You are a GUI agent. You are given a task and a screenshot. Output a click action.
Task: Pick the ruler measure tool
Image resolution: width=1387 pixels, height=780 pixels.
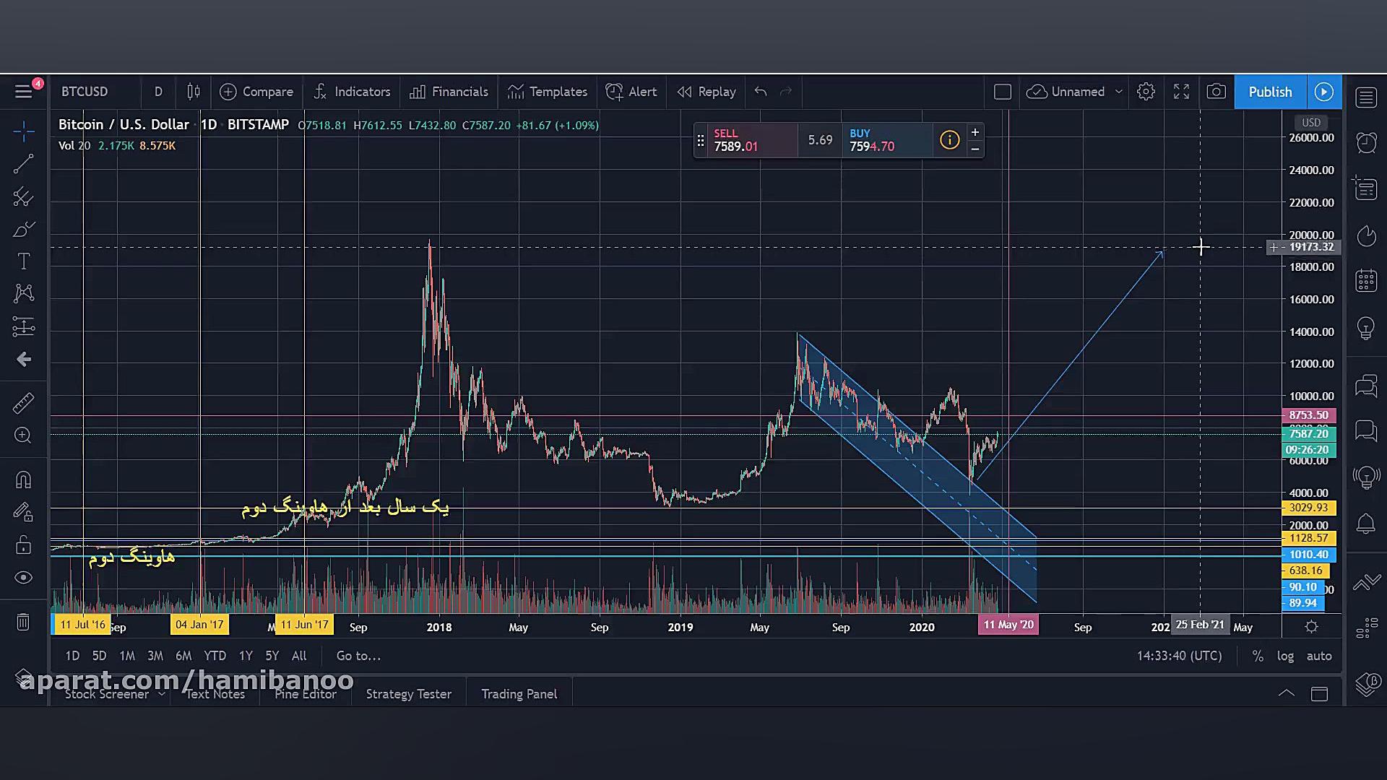pos(23,402)
